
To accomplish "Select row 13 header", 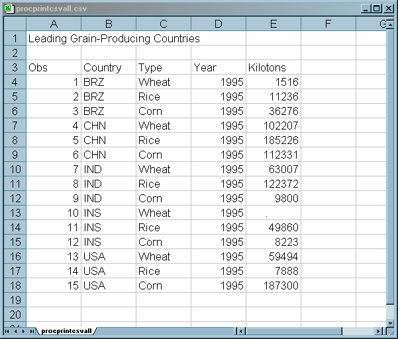I will [x=15, y=213].
